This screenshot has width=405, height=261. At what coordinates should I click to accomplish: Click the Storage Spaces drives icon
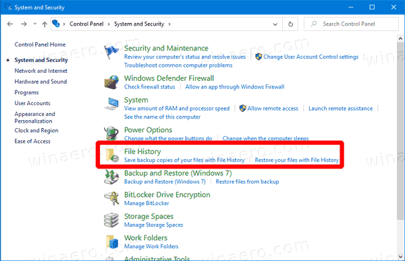pos(111,220)
